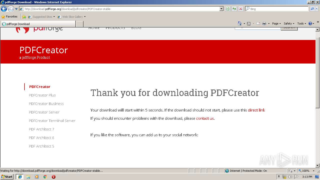Click the website search input field

[x=257, y=28]
